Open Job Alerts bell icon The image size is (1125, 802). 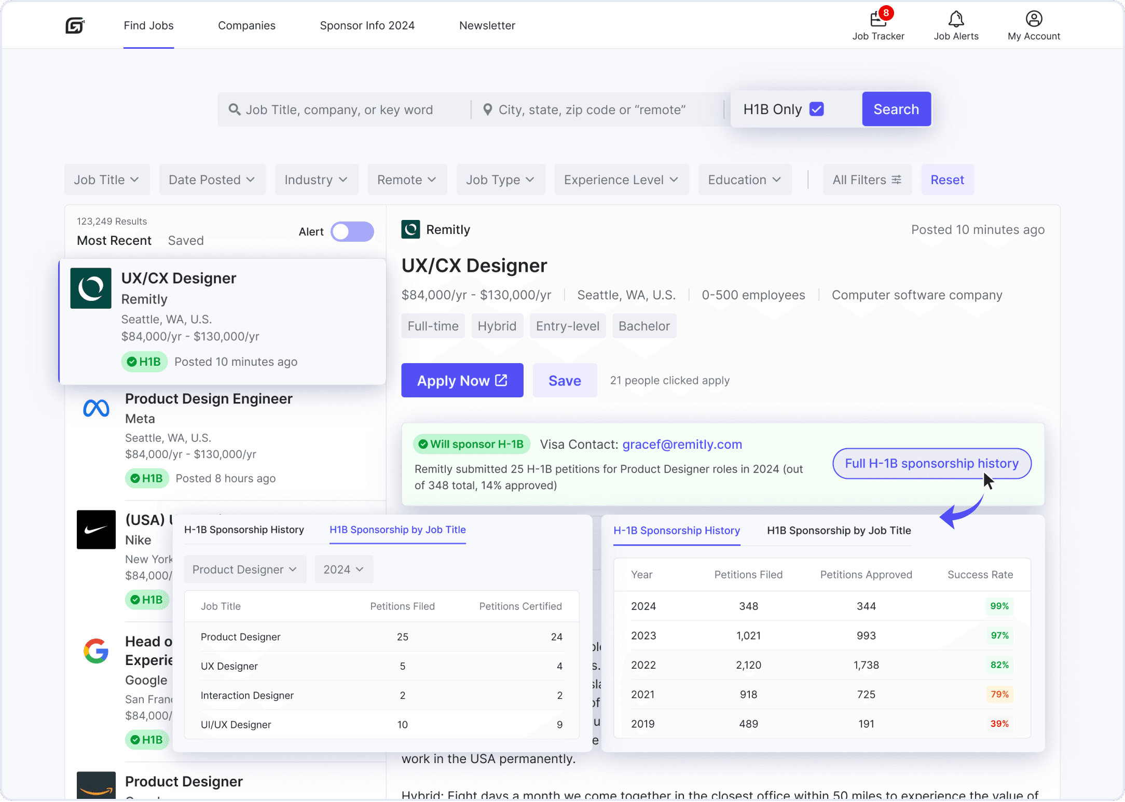(956, 19)
